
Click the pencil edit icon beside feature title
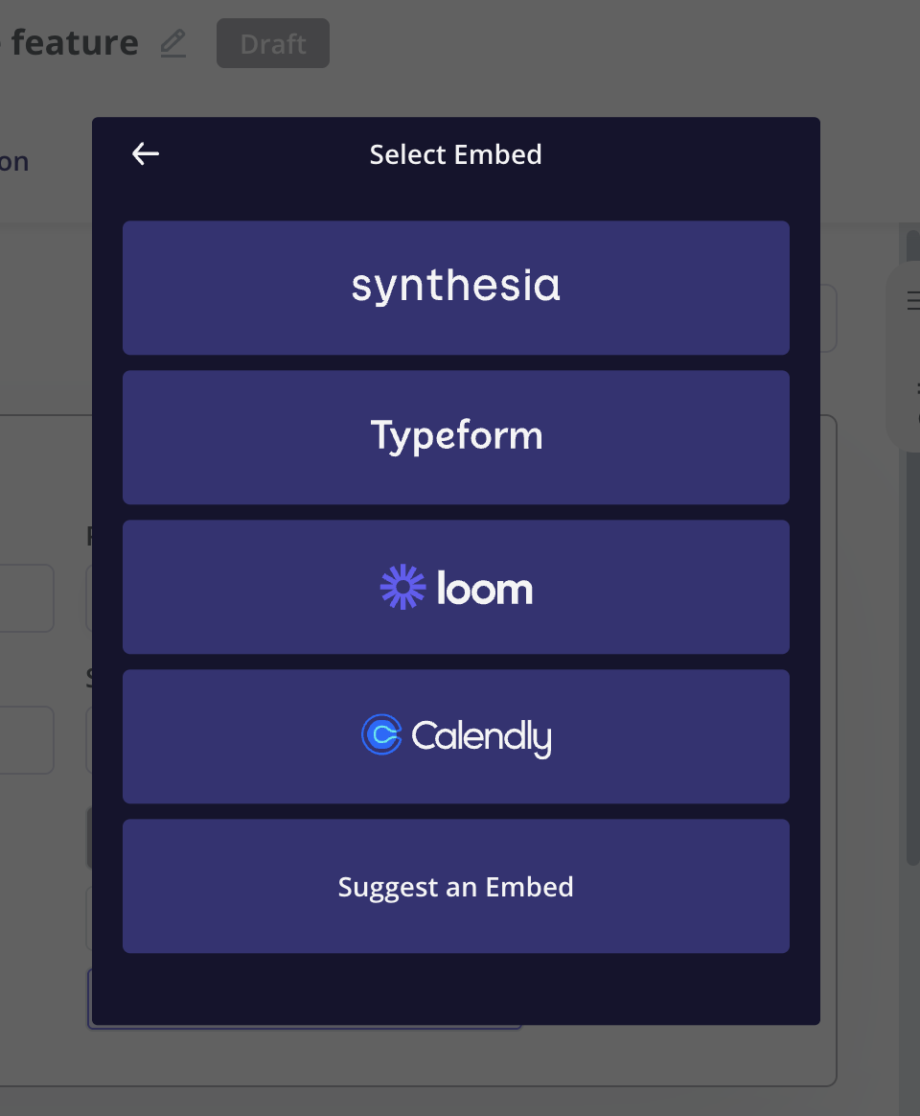pos(172,43)
